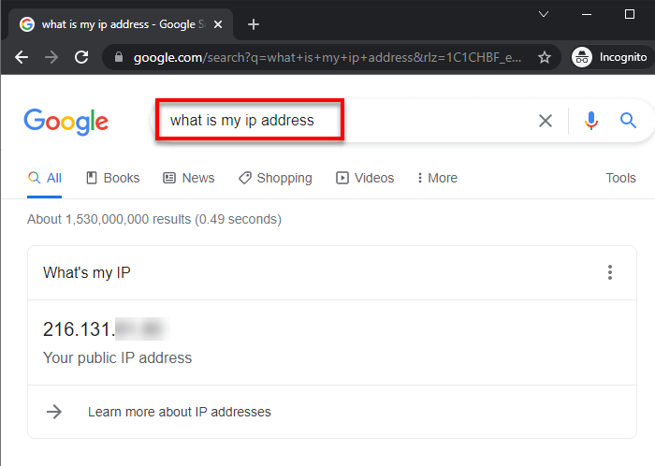Screen dimensions: 655x466
Task: Submit search with magnifying glass icon
Action: [628, 121]
